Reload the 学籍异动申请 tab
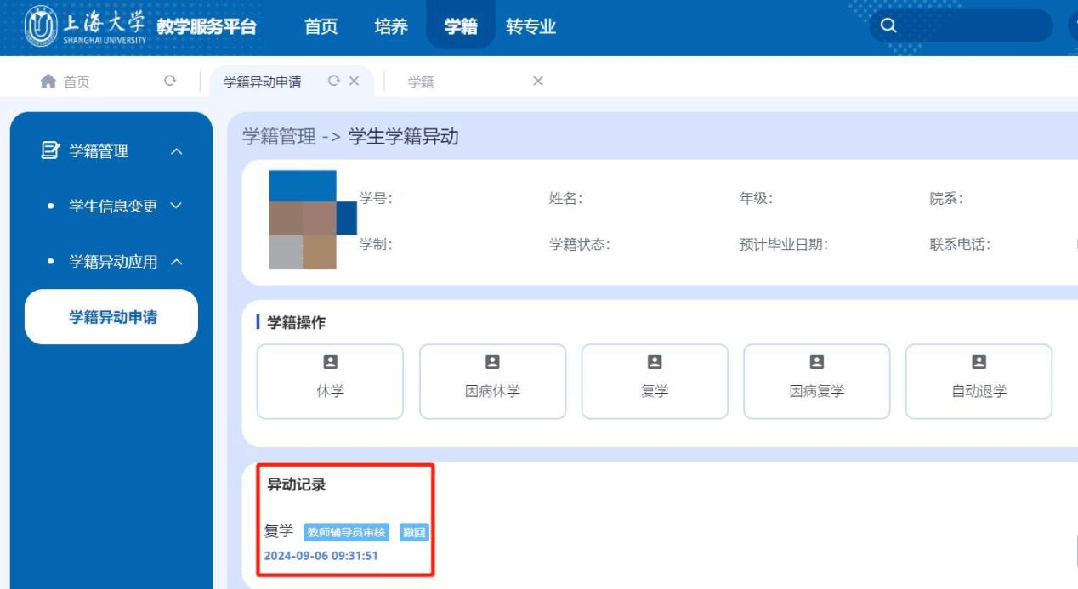 (334, 82)
